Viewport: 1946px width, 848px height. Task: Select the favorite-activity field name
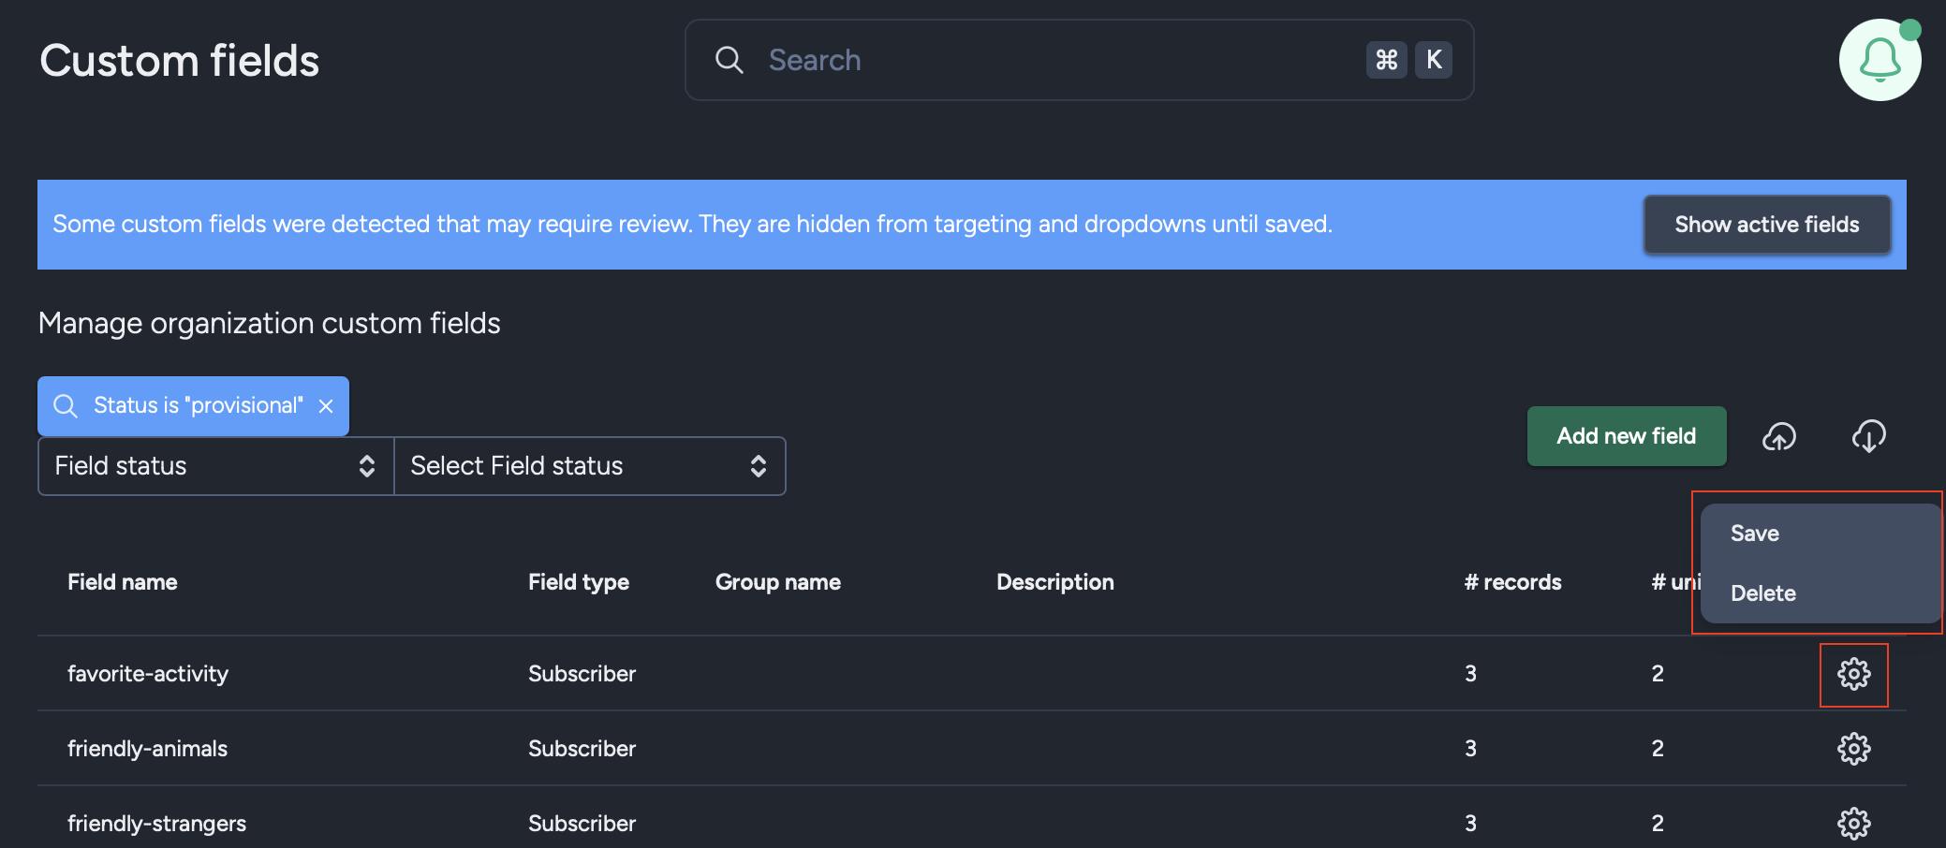point(148,674)
